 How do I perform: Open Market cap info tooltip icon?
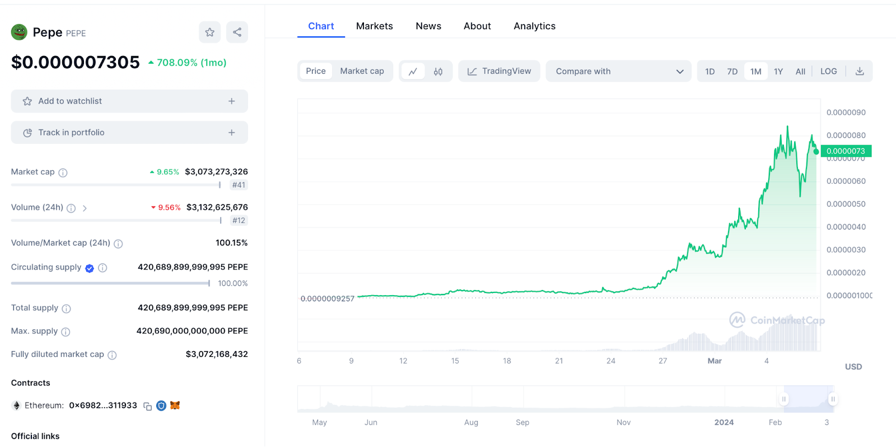coord(63,173)
